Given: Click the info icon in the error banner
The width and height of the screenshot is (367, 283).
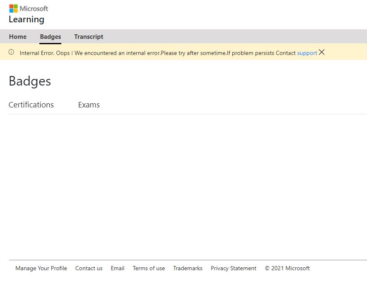Looking at the screenshot, I should 11,53.
